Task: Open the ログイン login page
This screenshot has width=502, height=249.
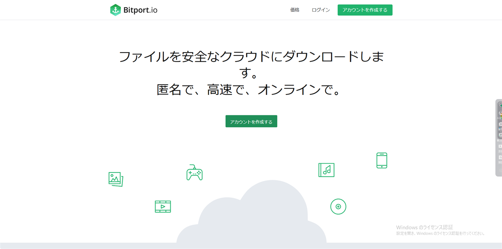Action: [321, 10]
